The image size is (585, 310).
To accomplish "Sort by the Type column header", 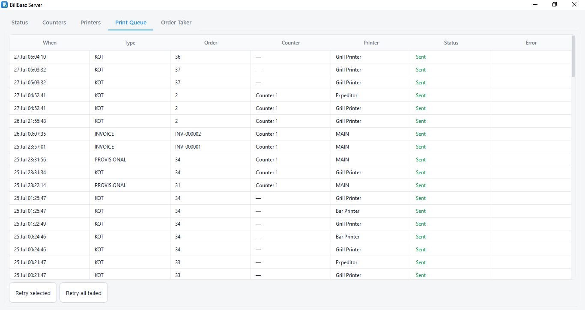I will 130,43.
